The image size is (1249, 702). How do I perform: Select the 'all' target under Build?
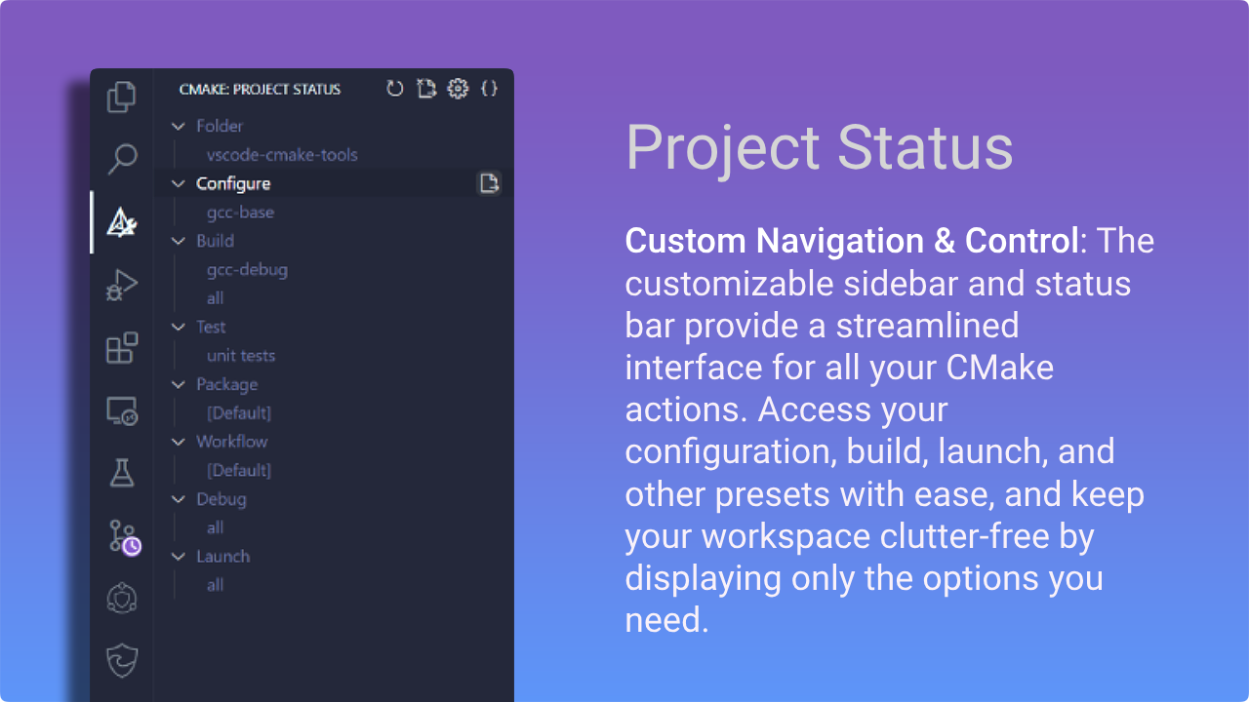[x=215, y=298]
